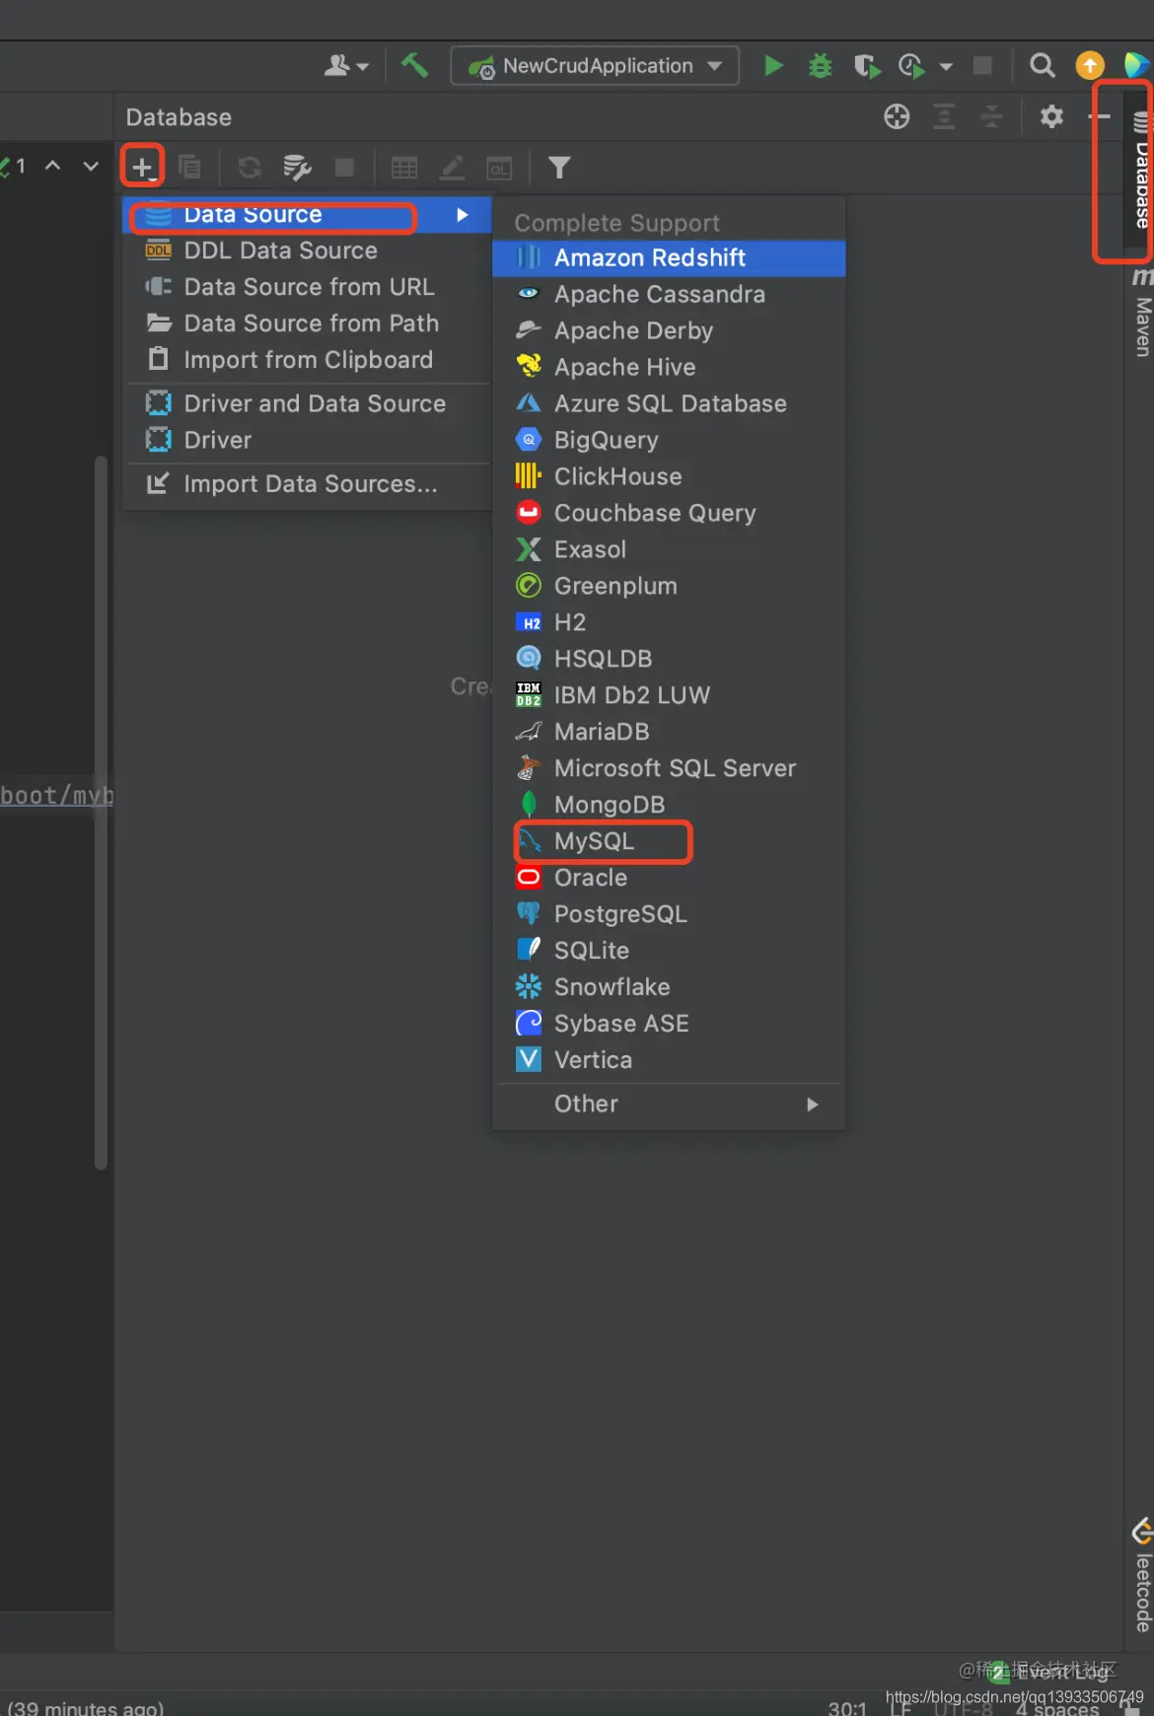Select Apache Cassandra data source
This screenshot has width=1154, height=1716.
pos(669,295)
